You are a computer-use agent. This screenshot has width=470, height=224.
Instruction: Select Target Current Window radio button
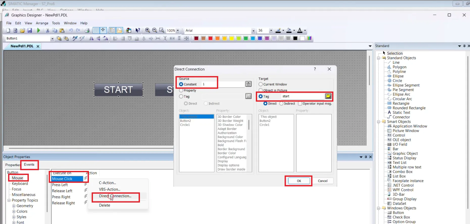tap(261, 84)
